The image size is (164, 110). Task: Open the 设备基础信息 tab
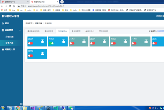(x=33, y=31)
